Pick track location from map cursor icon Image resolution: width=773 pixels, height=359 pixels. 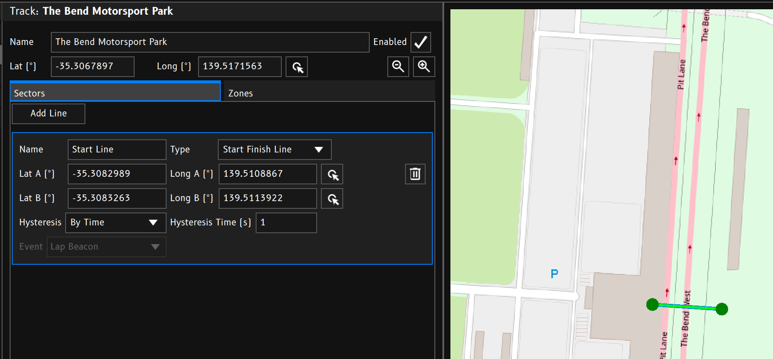click(296, 66)
